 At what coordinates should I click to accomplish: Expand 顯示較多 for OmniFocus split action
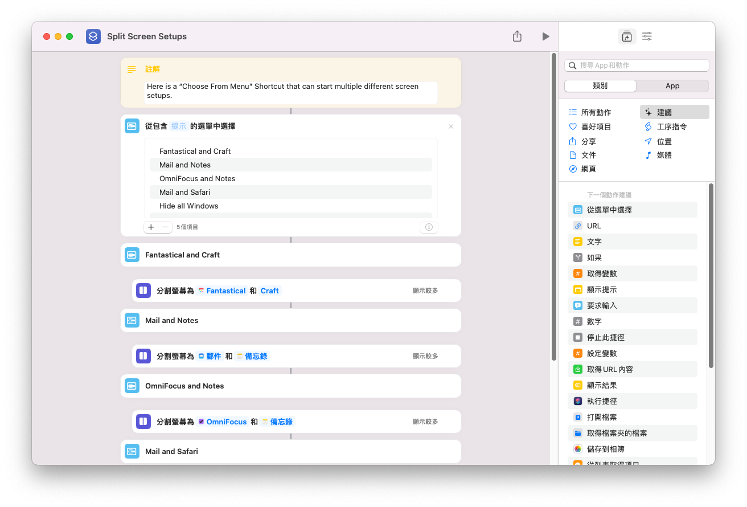425,422
